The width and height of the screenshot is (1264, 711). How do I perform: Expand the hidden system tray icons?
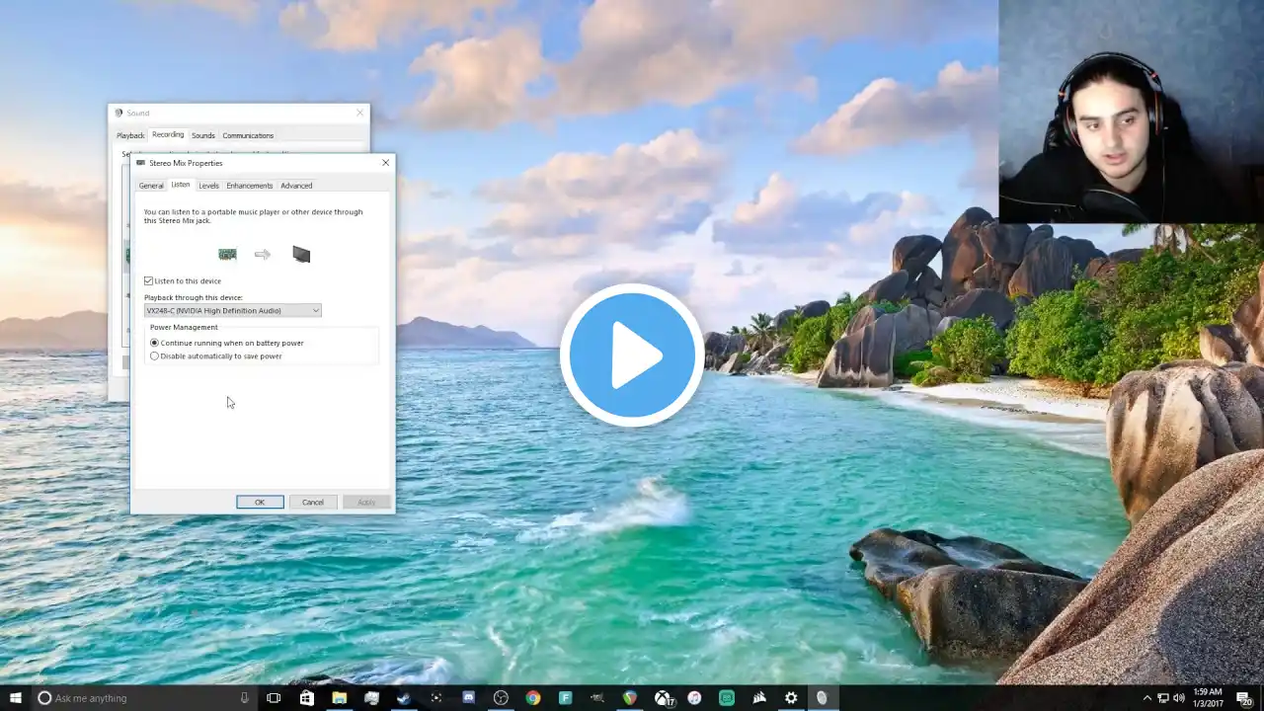coord(1146,698)
